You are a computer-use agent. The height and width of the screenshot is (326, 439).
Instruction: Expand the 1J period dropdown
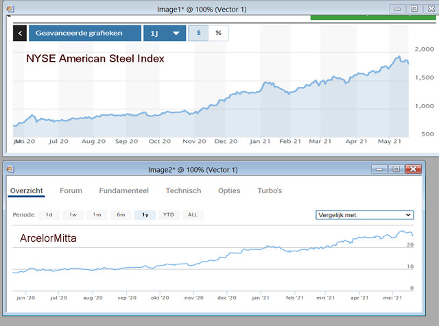tap(165, 34)
